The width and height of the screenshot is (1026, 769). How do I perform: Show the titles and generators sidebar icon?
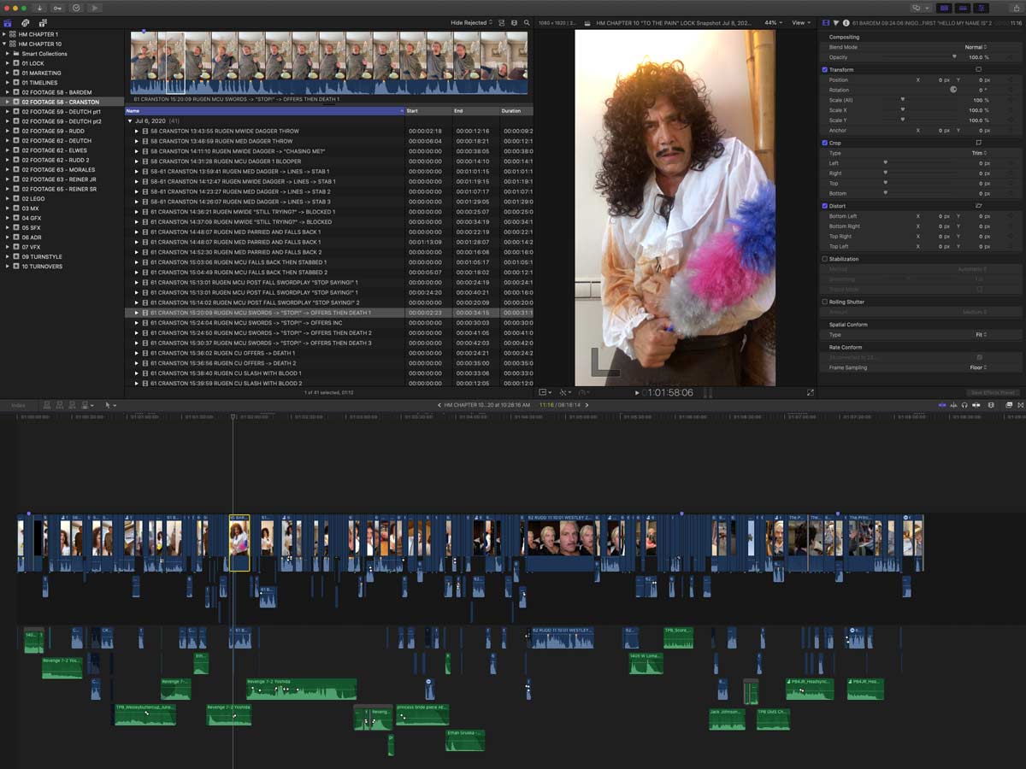(43, 23)
